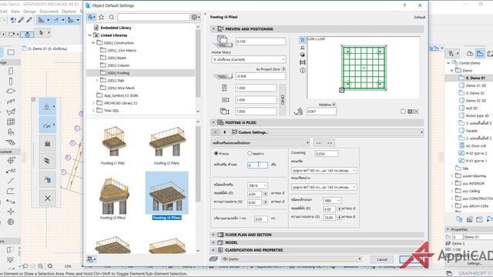Click the mirror object checkbox icon
This screenshot has height=277, width=493.
(x=404, y=112)
